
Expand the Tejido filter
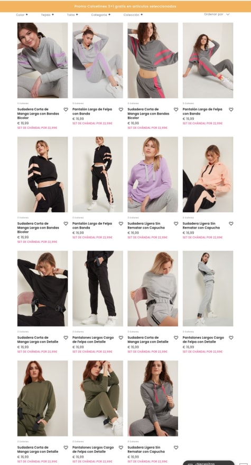(48, 15)
